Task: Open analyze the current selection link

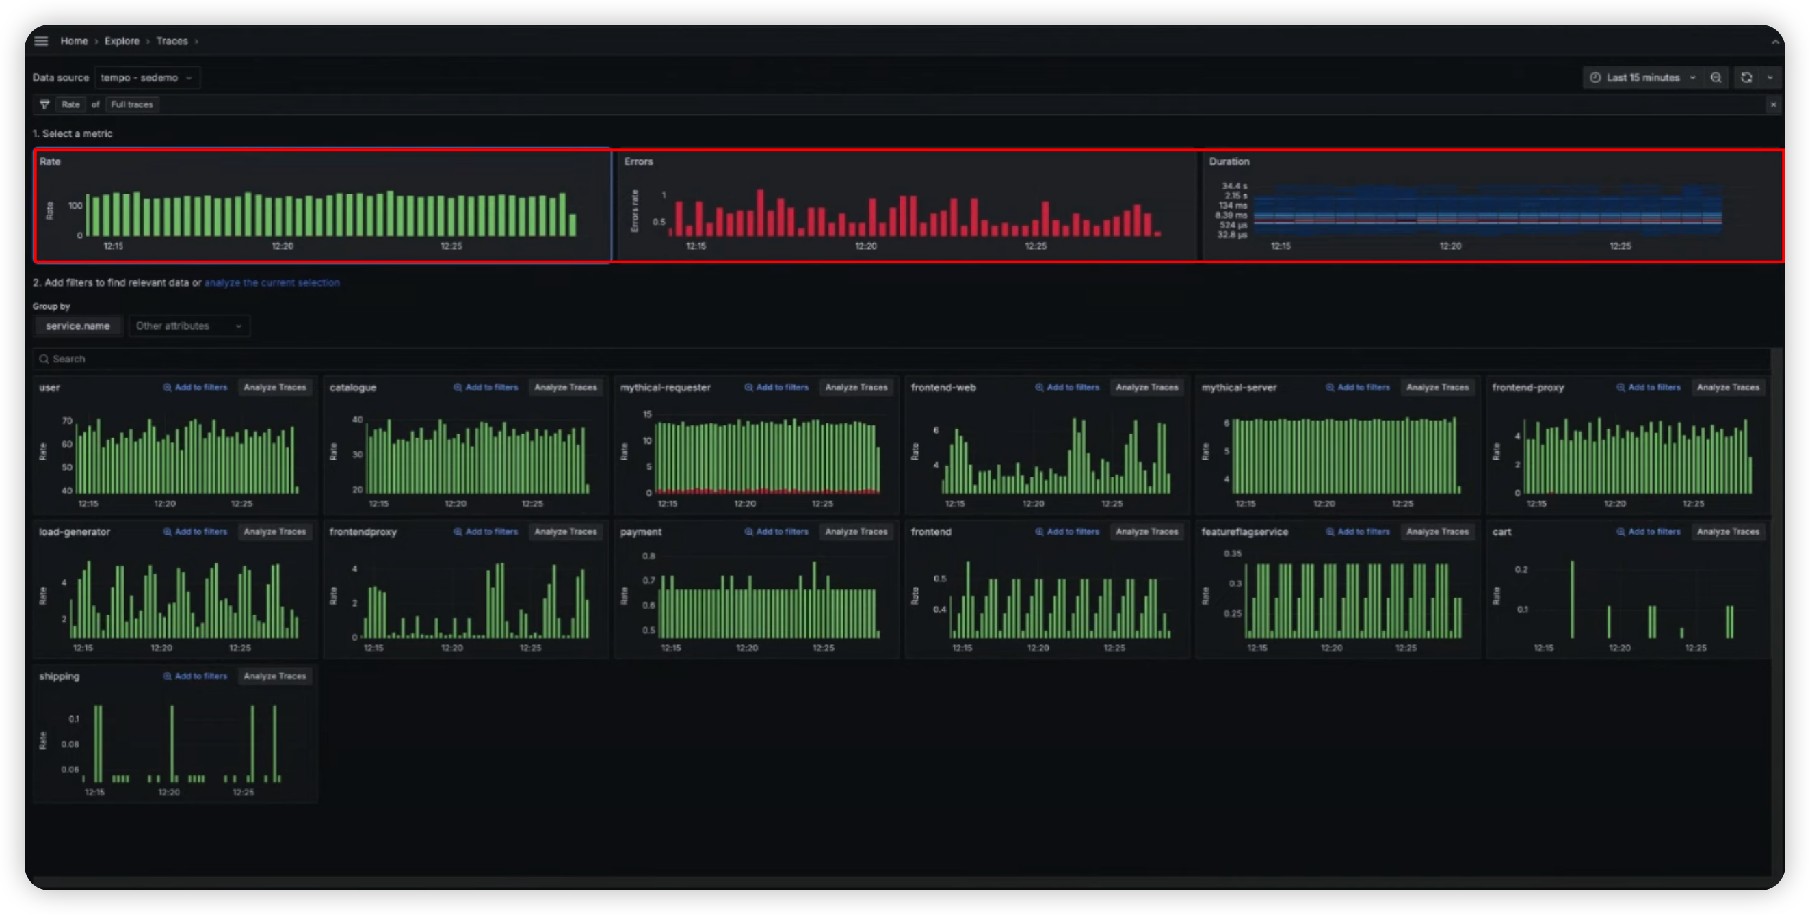Action: 272,282
